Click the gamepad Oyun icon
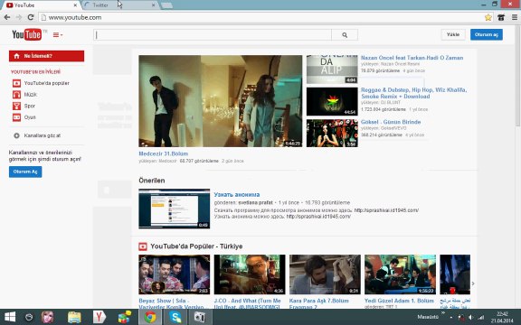Screen dimensions: 521x325 click(16, 117)
